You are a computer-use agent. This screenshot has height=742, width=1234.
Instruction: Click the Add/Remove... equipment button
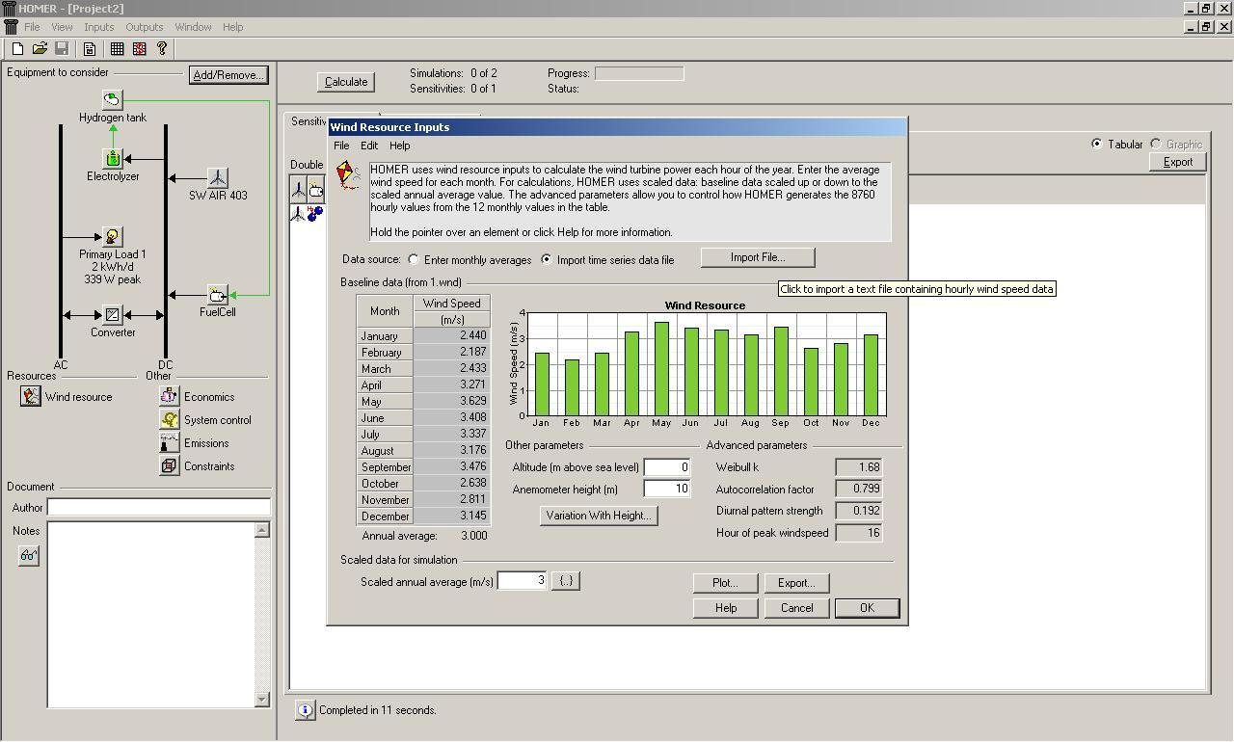point(228,74)
